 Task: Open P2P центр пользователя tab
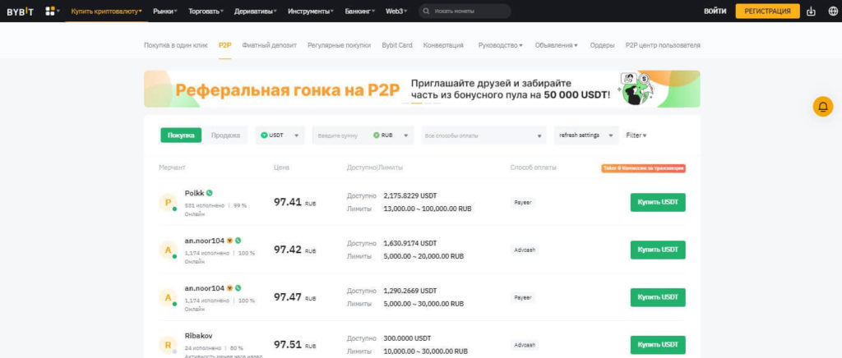pos(663,45)
